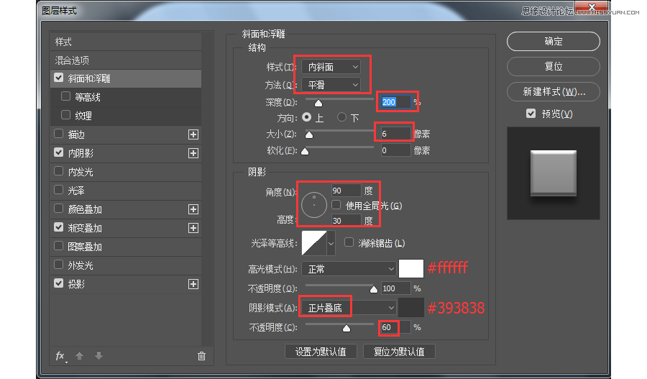Select the 投影 effect row

click(125, 284)
